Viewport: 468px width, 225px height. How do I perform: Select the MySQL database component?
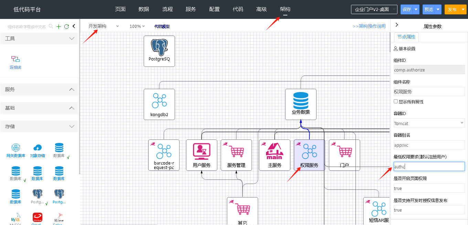coord(15,219)
